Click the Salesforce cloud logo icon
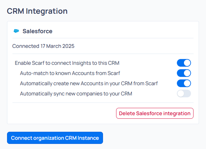Screen dimensions: 206x149 [16, 31]
